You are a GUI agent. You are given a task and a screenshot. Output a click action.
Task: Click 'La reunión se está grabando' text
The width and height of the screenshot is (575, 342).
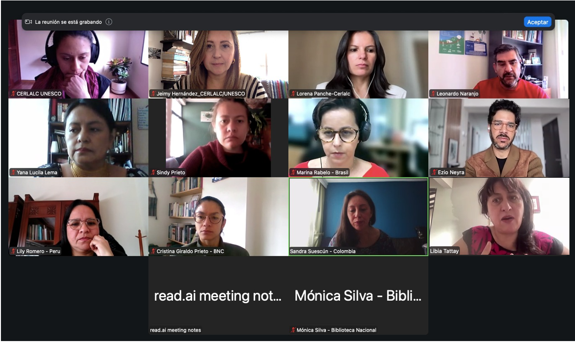pos(69,22)
